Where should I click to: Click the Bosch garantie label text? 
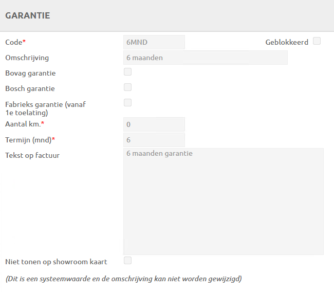coord(30,88)
